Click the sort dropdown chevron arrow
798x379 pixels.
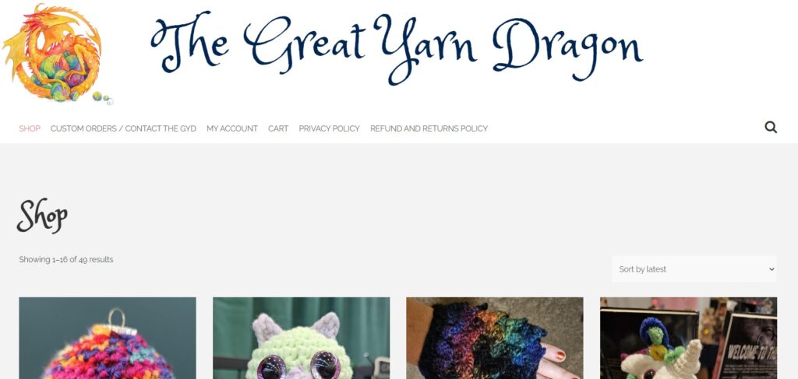pyautogui.click(x=771, y=269)
